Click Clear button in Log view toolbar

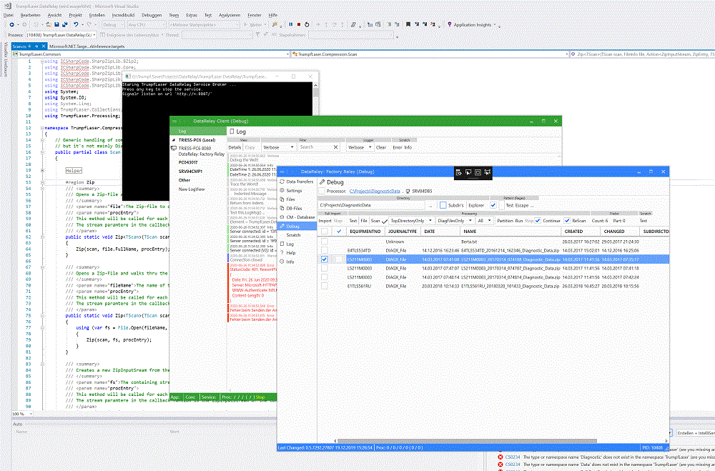[381, 147]
